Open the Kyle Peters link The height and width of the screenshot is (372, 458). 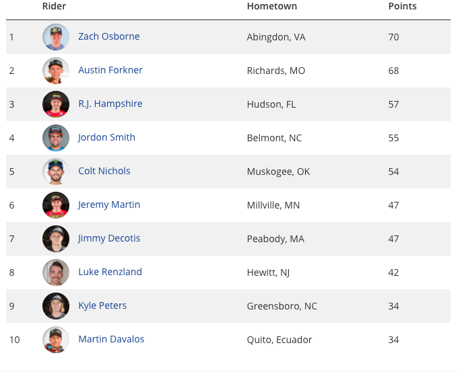click(102, 306)
